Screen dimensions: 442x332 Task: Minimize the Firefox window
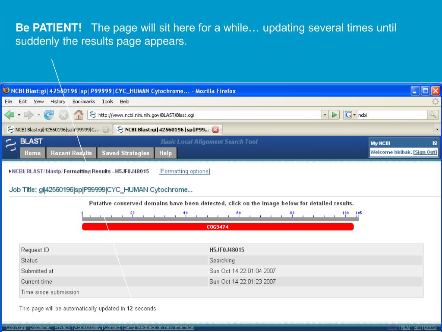coord(415,91)
